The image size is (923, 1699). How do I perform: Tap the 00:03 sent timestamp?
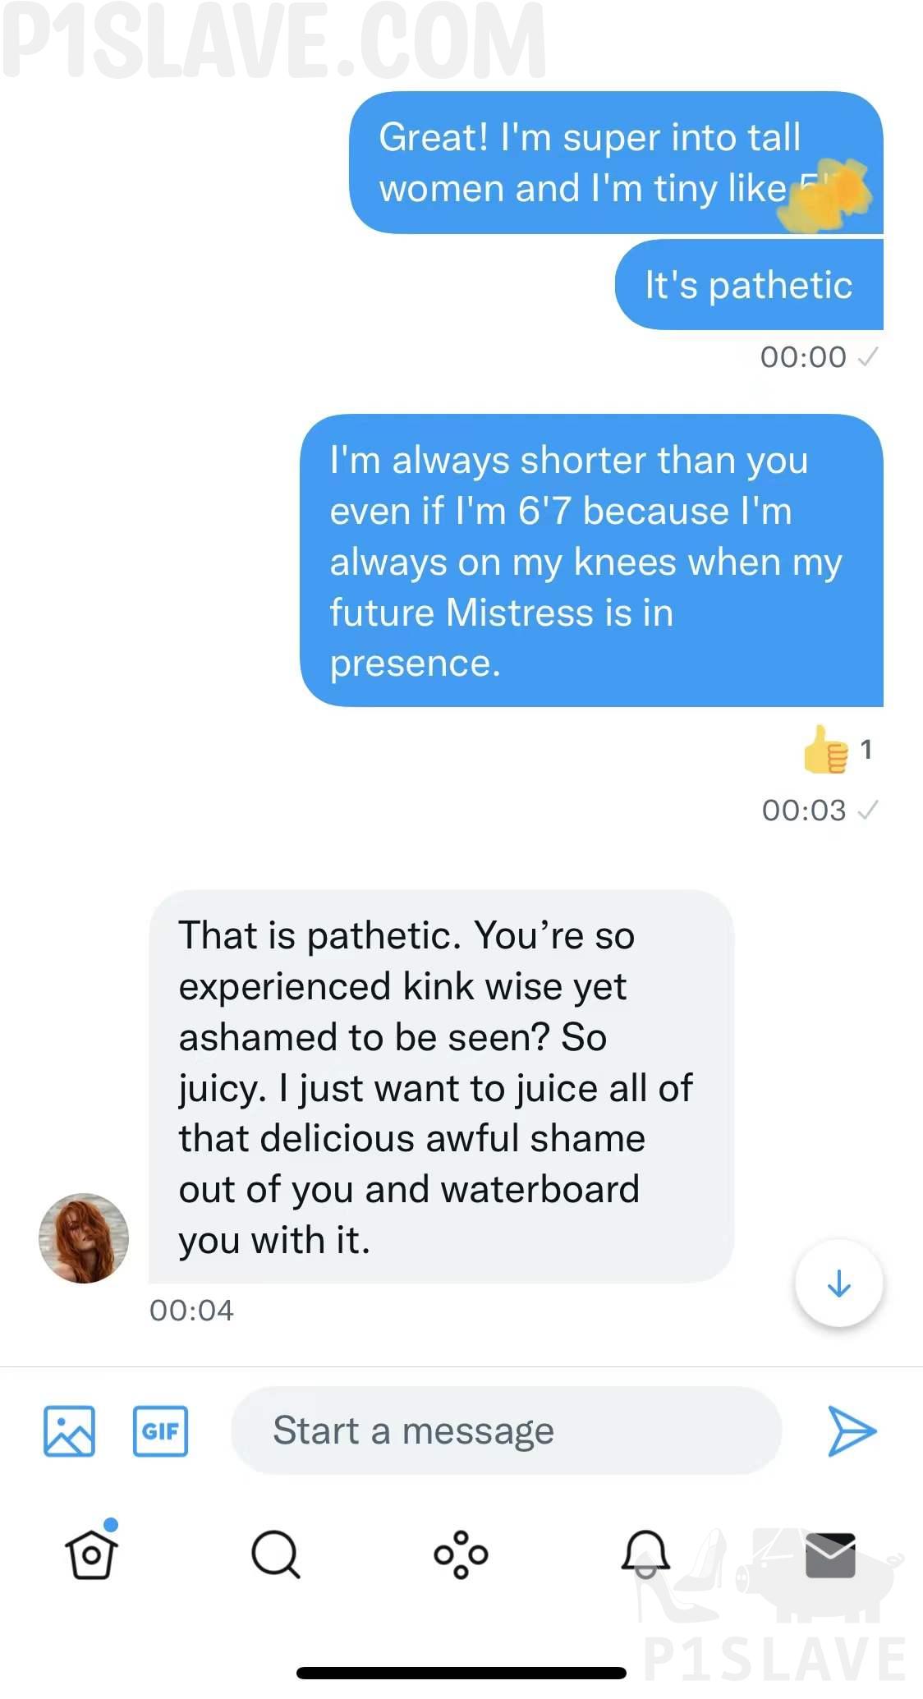(804, 810)
